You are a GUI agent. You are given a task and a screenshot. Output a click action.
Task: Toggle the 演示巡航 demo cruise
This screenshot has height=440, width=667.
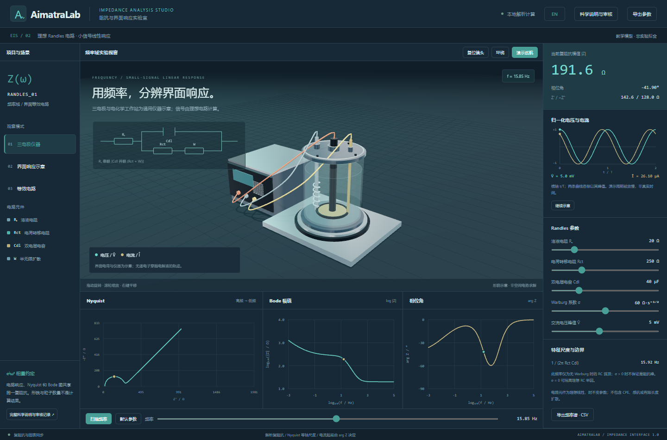pos(525,52)
